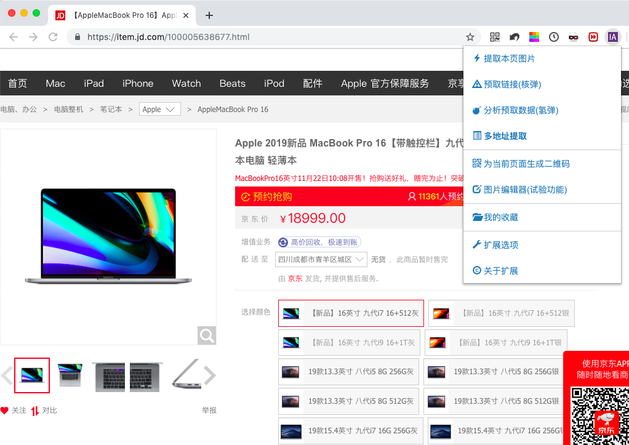Open the Watch navigation tab

pos(186,84)
